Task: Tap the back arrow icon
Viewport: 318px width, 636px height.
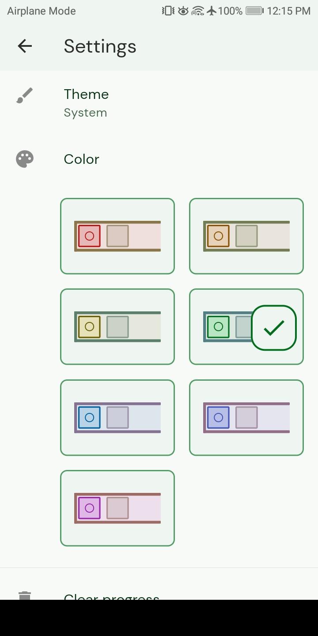Action: (25, 46)
